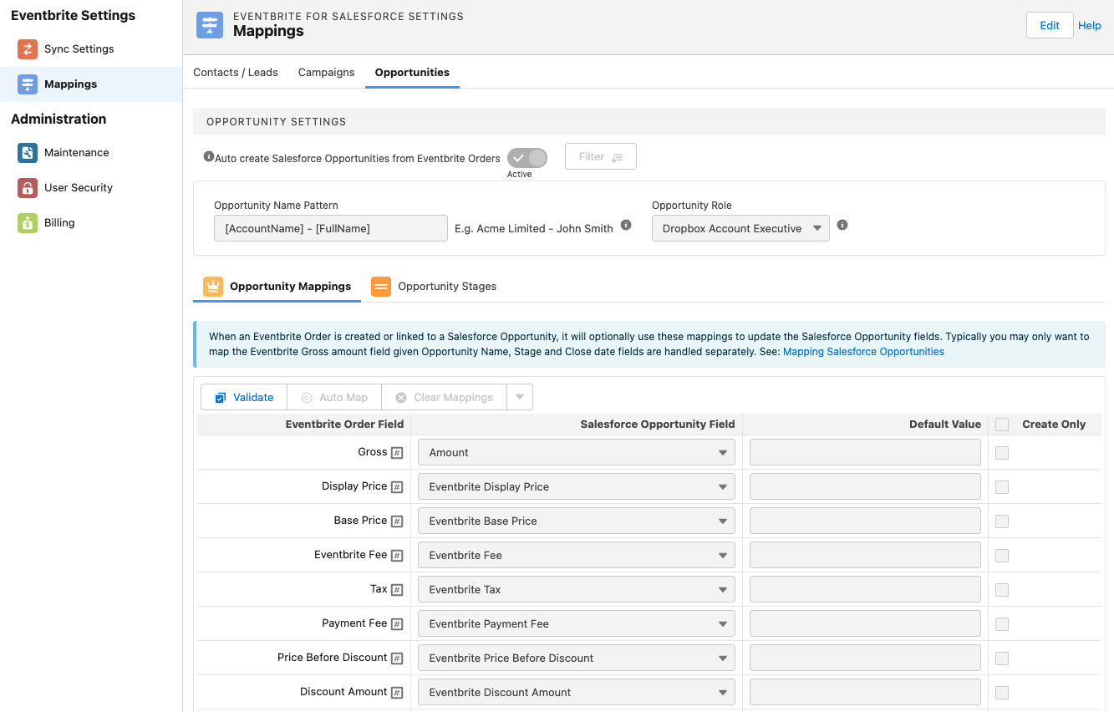This screenshot has width=1114, height=712.
Task: Click Default Value field for Gross
Action: 865,452
